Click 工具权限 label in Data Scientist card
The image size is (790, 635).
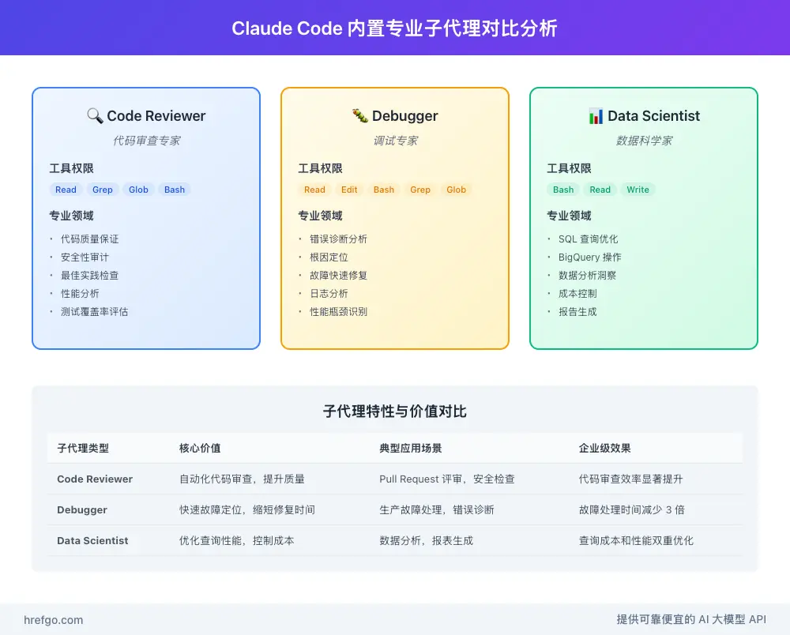click(570, 168)
